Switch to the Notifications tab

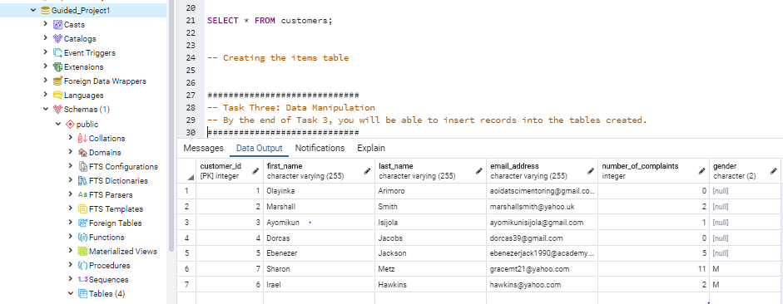click(x=320, y=148)
